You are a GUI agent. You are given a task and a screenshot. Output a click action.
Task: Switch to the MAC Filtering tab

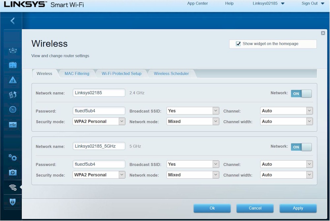coord(77,74)
